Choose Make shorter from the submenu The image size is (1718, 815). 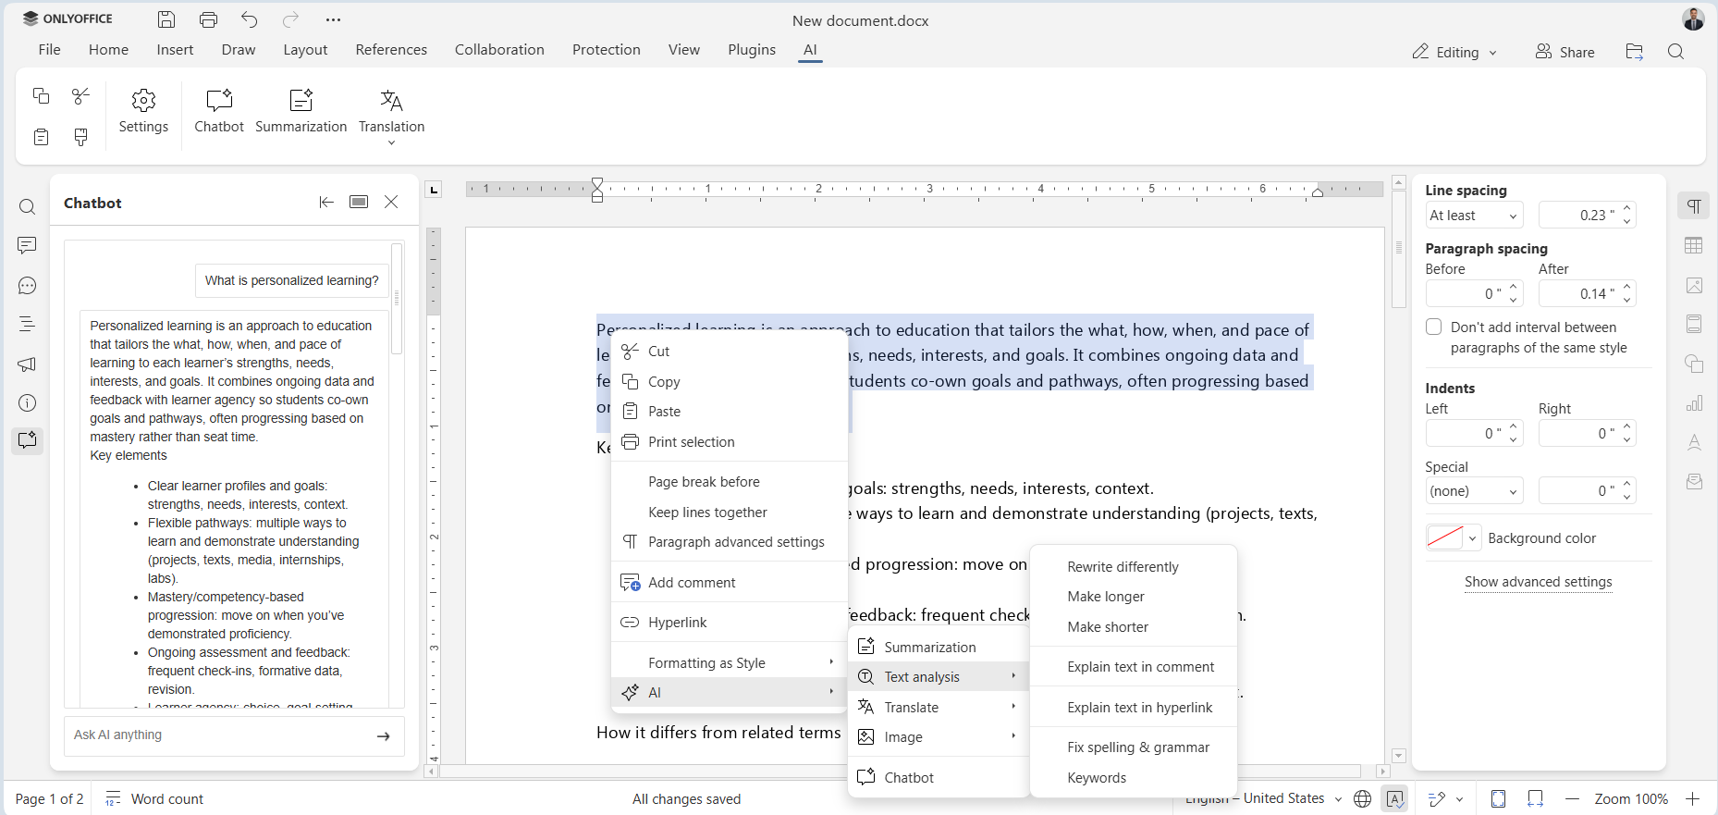pos(1134,626)
